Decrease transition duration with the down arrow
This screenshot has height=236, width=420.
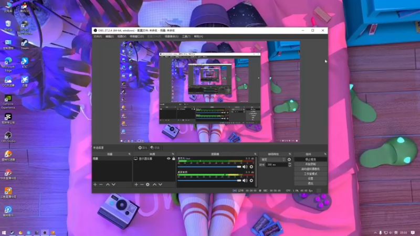pyautogui.click(x=290, y=166)
